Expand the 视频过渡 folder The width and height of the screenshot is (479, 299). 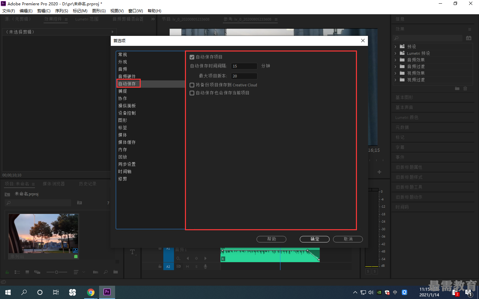coord(396,80)
